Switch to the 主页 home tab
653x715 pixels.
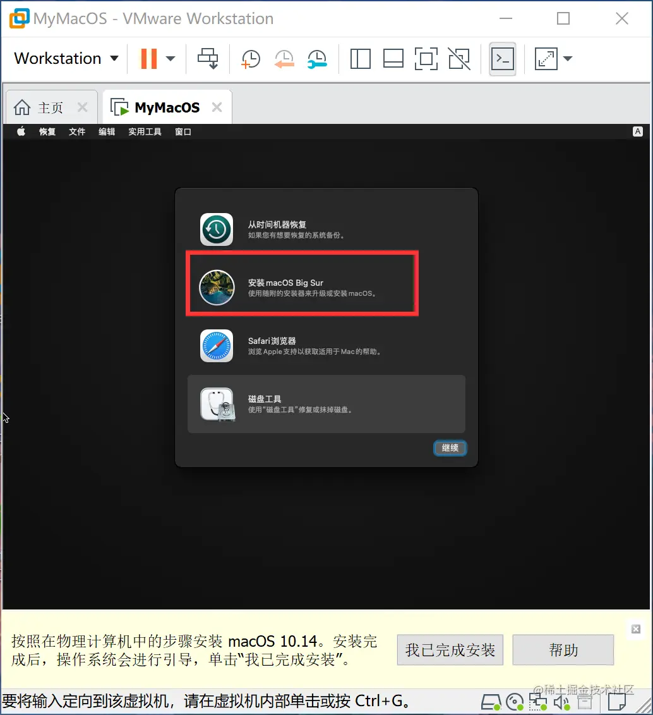50,107
